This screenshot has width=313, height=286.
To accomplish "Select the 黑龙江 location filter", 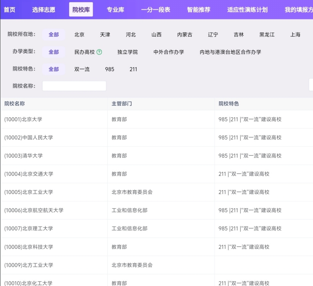I will pyautogui.click(x=266, y=34).
